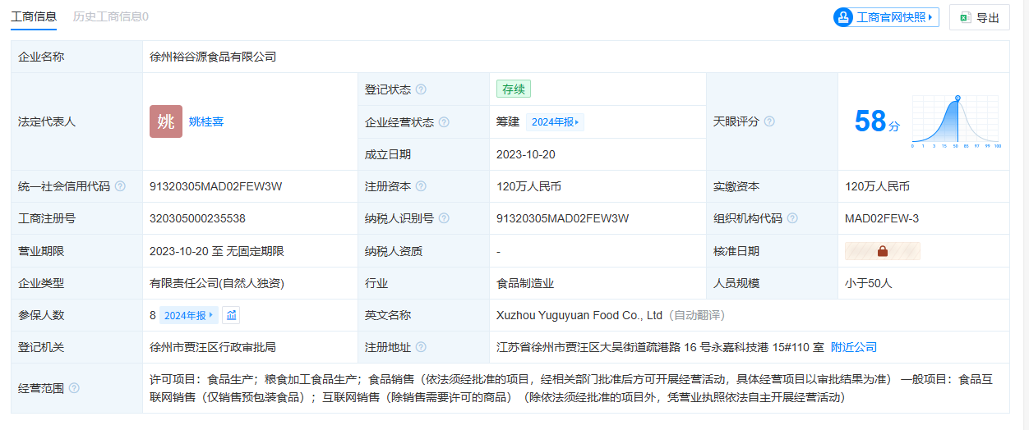
Task: Expand 2024年报 tag beside 参保人数
Action: point(189,315)
